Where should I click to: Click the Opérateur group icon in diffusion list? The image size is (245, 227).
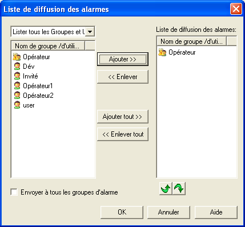[162, 52]
